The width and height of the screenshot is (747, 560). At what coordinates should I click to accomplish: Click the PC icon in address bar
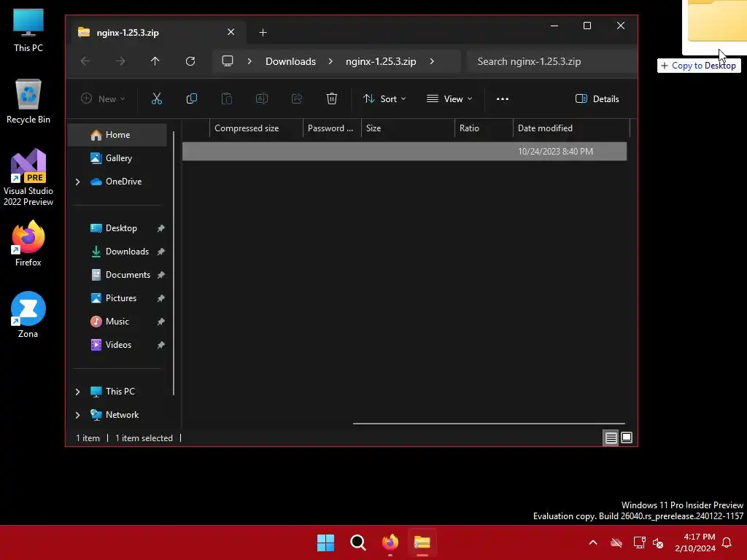click(228, 61)
